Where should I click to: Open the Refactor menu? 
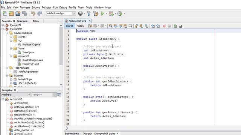tap(46, 7)
